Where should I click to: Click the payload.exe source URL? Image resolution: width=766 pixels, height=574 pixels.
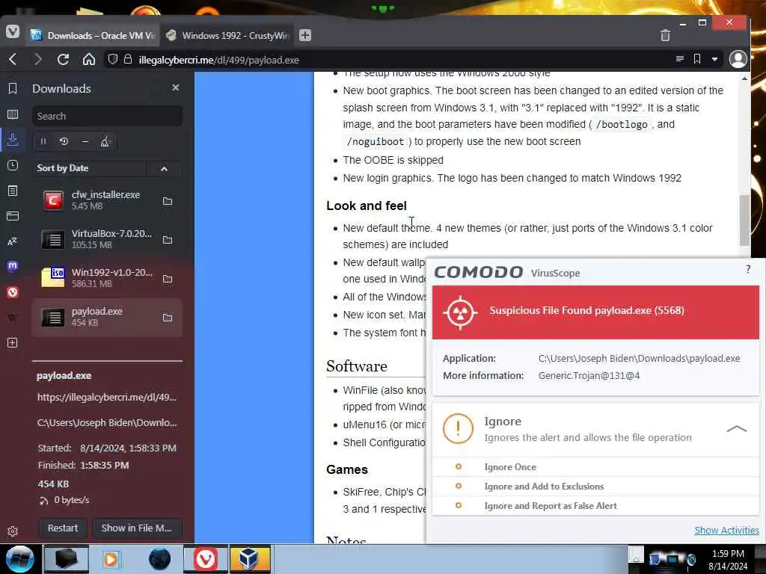click(107, 398)
